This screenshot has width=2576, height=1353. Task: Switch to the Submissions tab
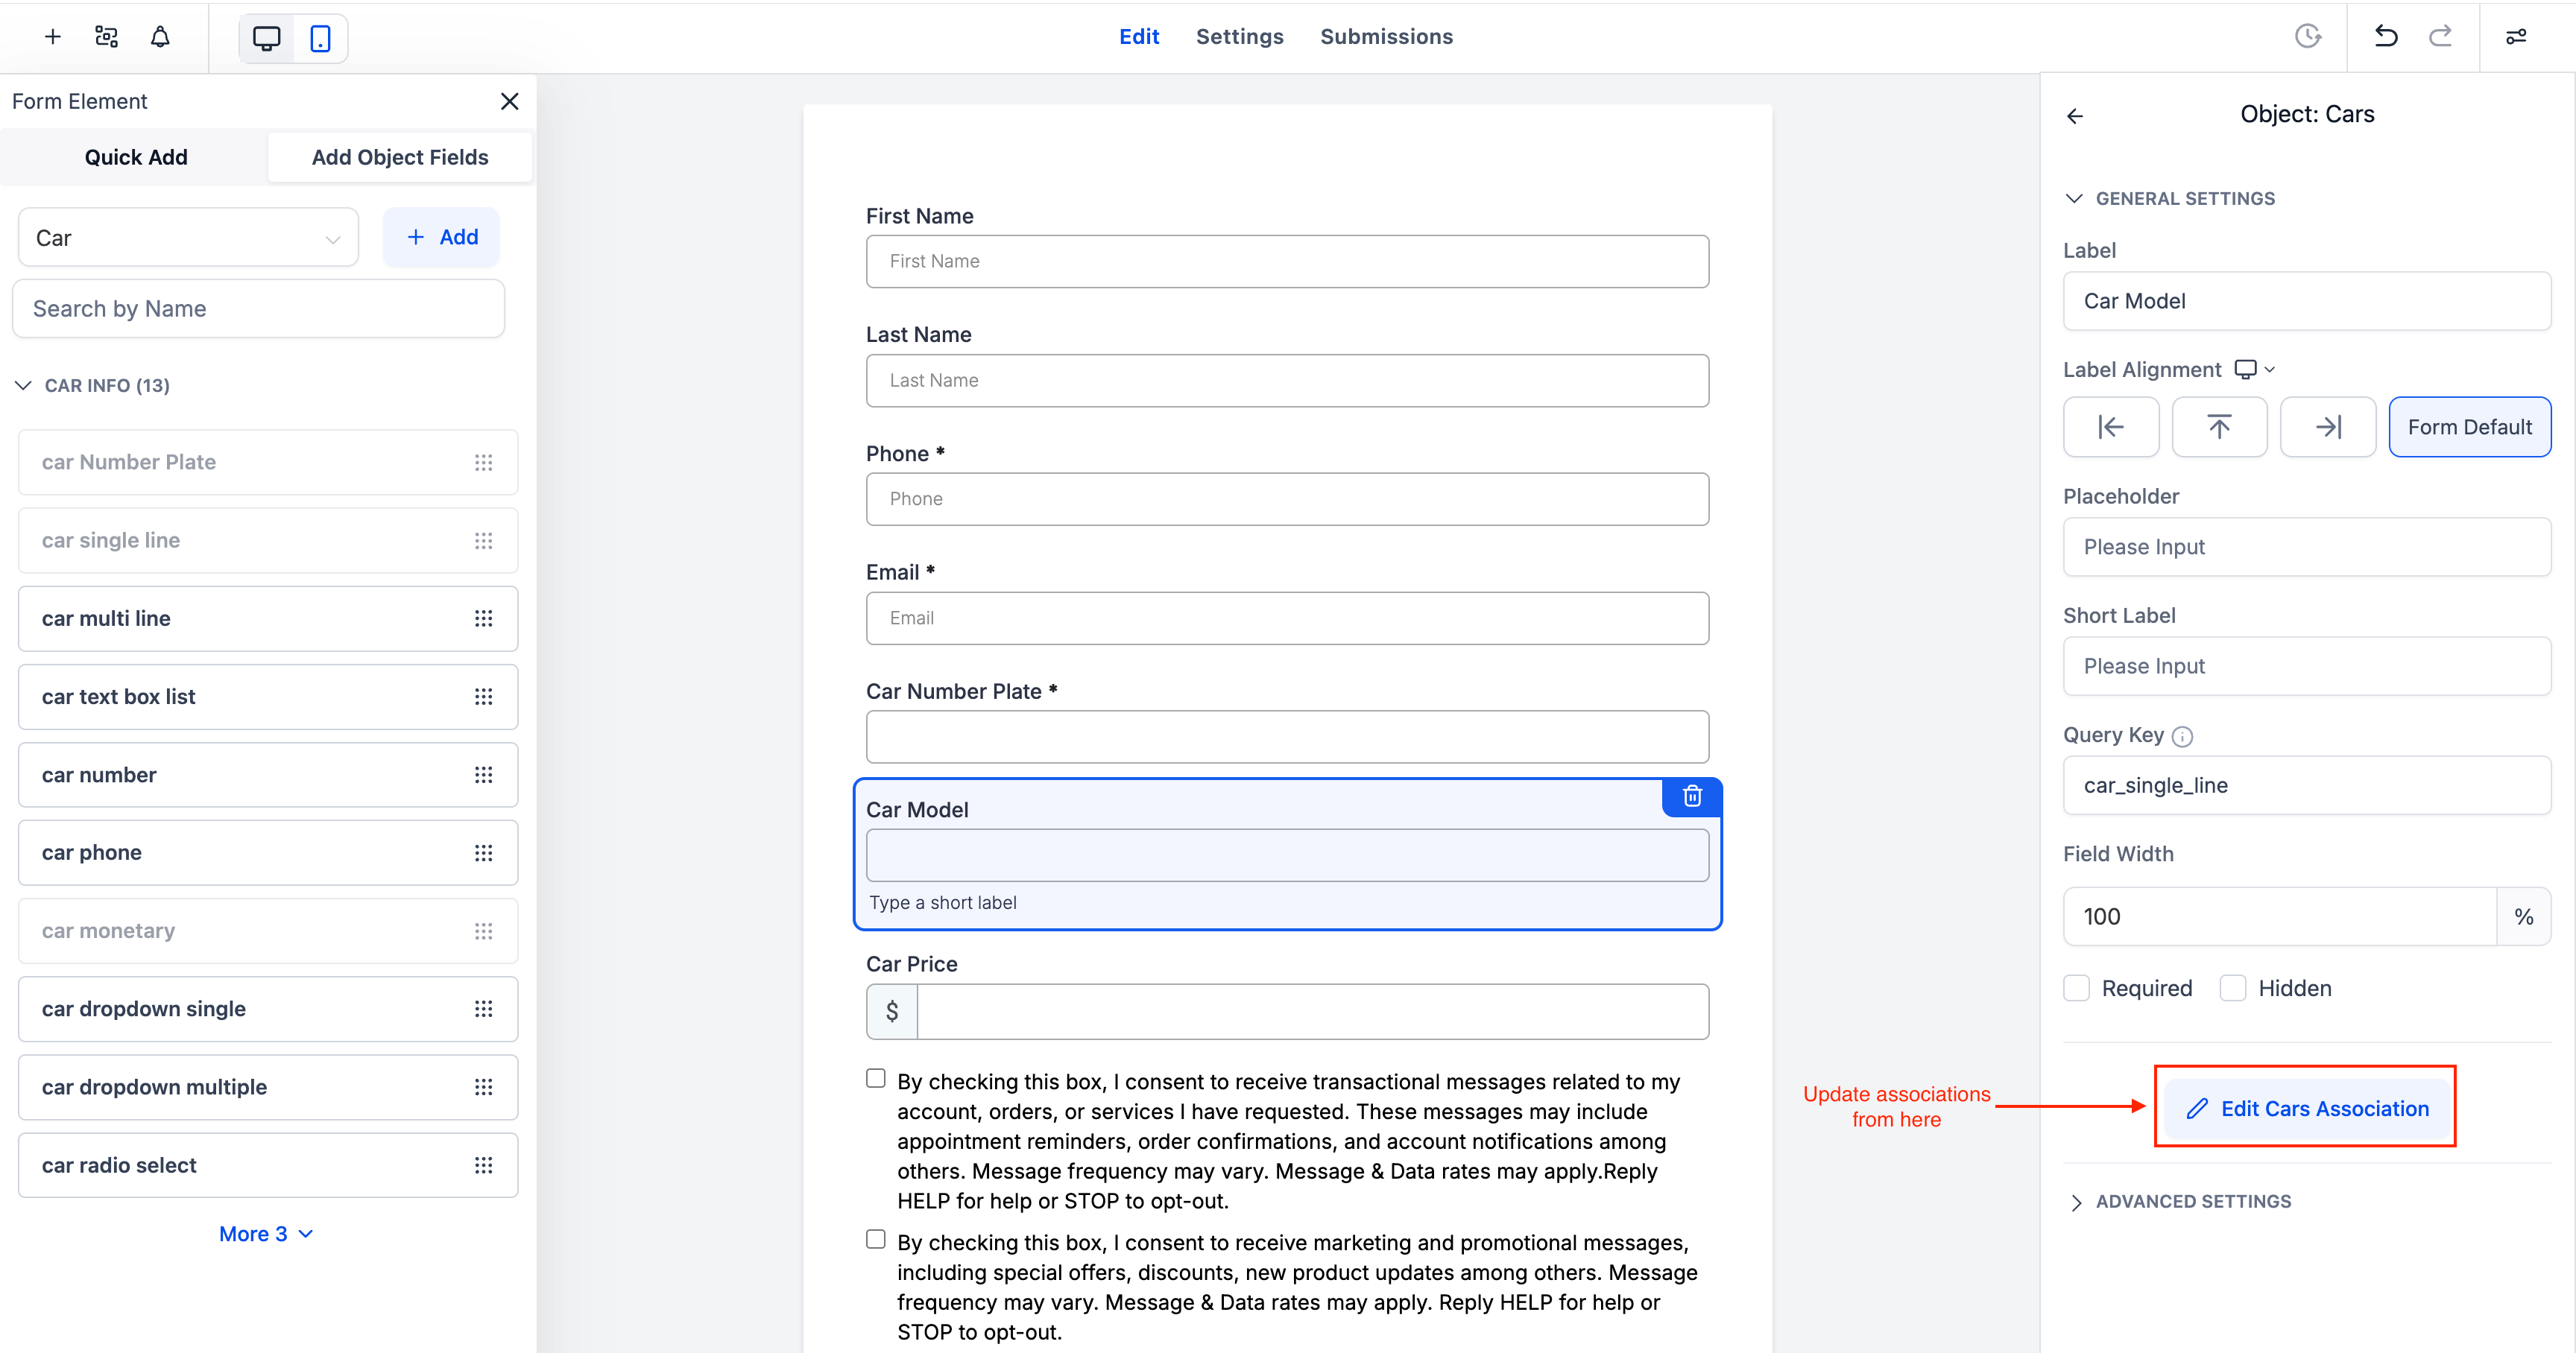tap(1386, 37)
